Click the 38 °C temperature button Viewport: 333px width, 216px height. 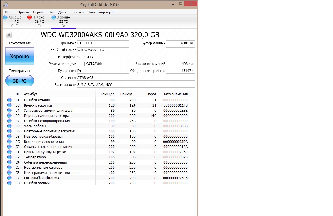click(20, 81)
